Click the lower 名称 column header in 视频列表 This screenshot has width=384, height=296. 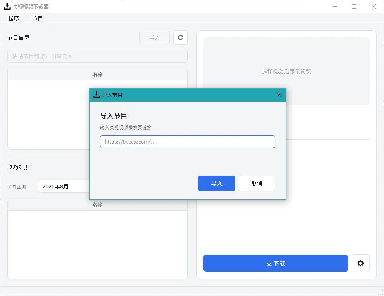(x=97, y=205)
